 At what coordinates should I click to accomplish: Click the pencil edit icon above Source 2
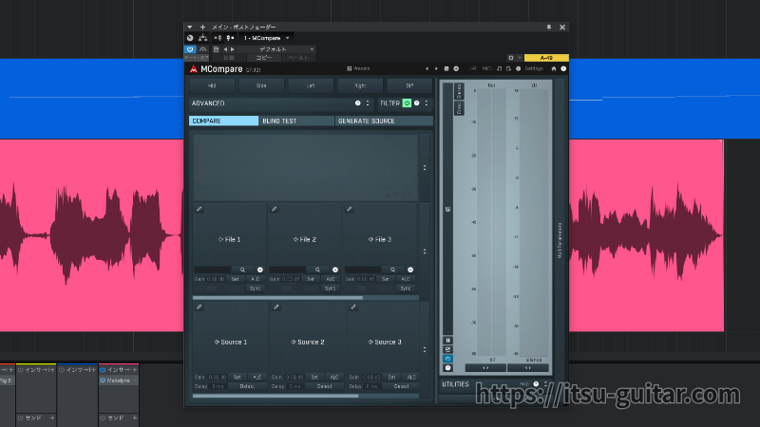[x=276, y=306]
